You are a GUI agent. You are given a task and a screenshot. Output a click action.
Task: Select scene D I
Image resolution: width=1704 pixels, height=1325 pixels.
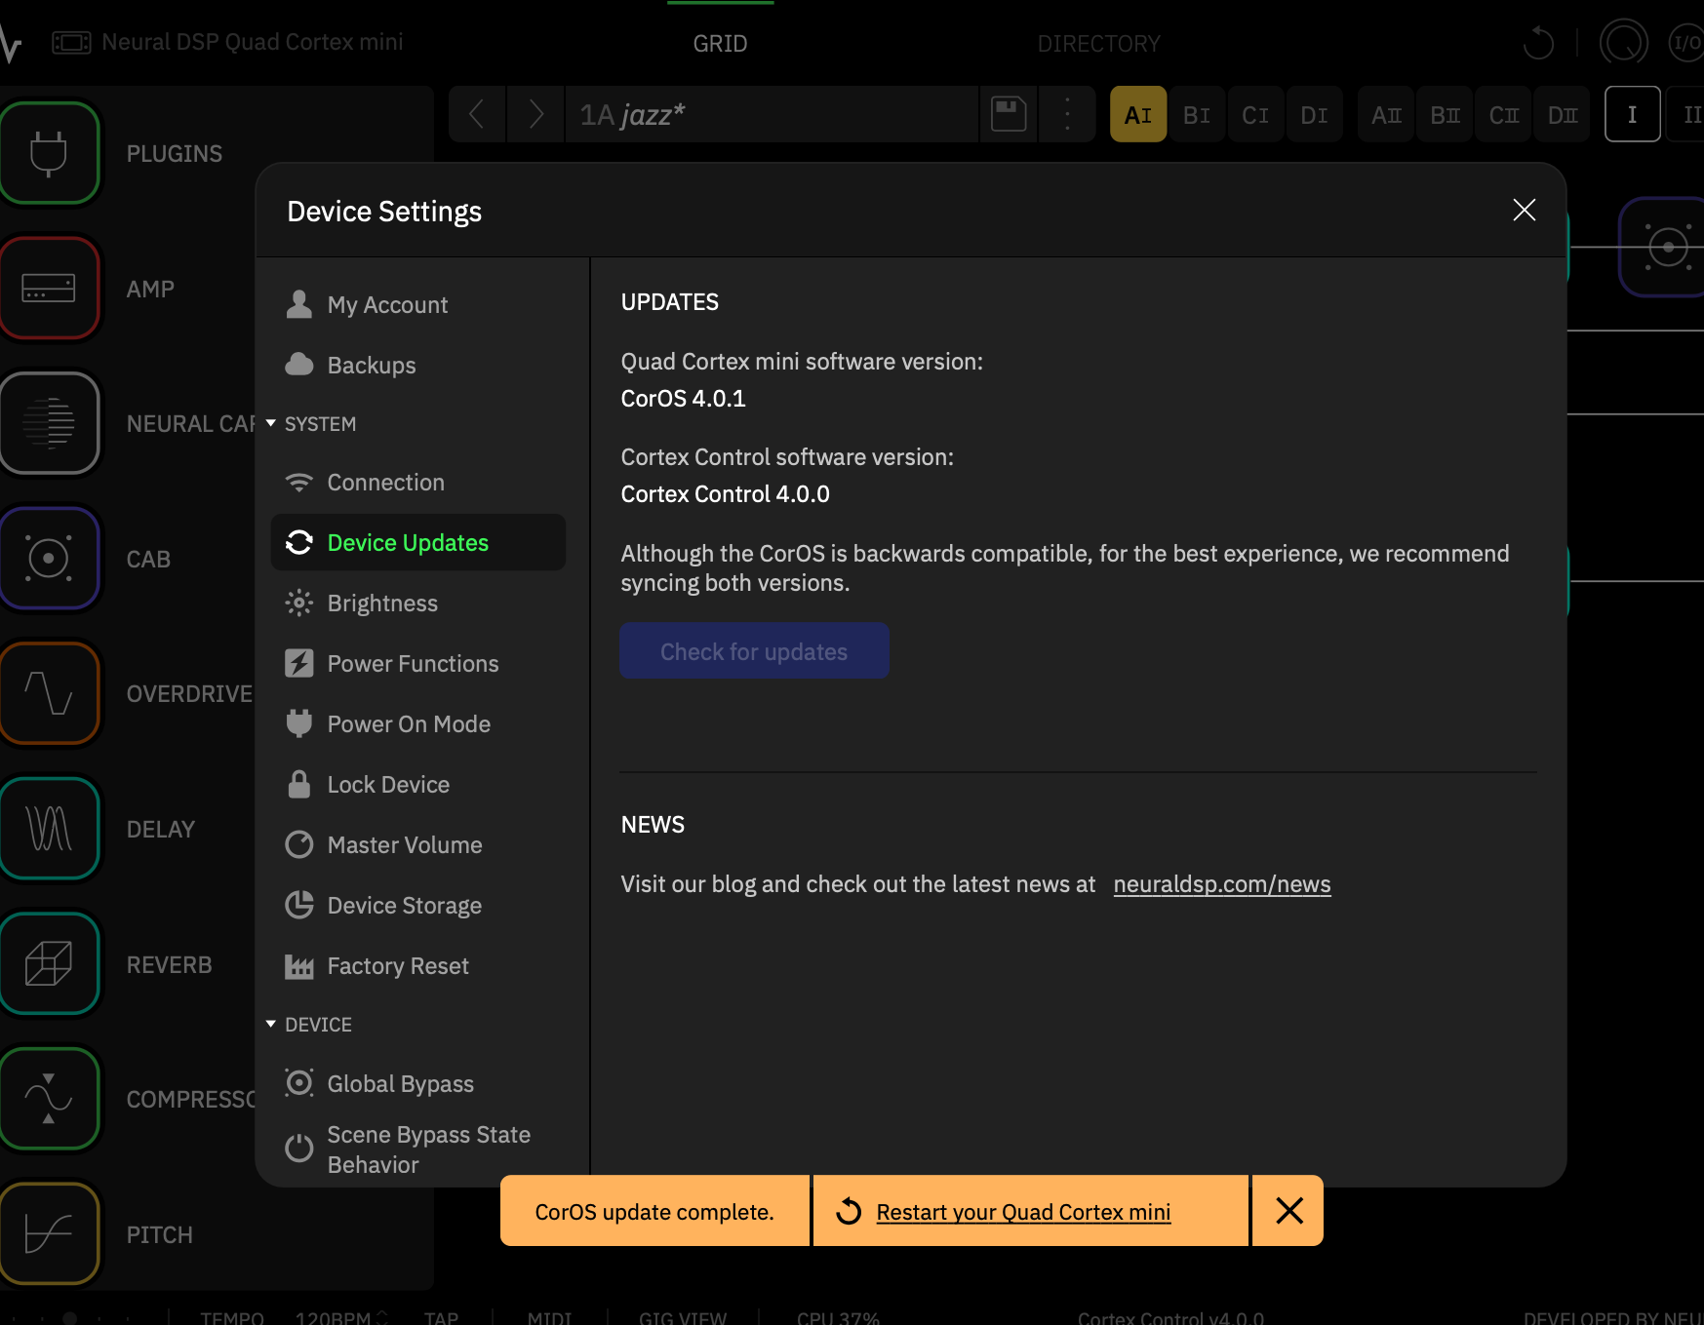pyautogui.click(x=1314, y=114)
